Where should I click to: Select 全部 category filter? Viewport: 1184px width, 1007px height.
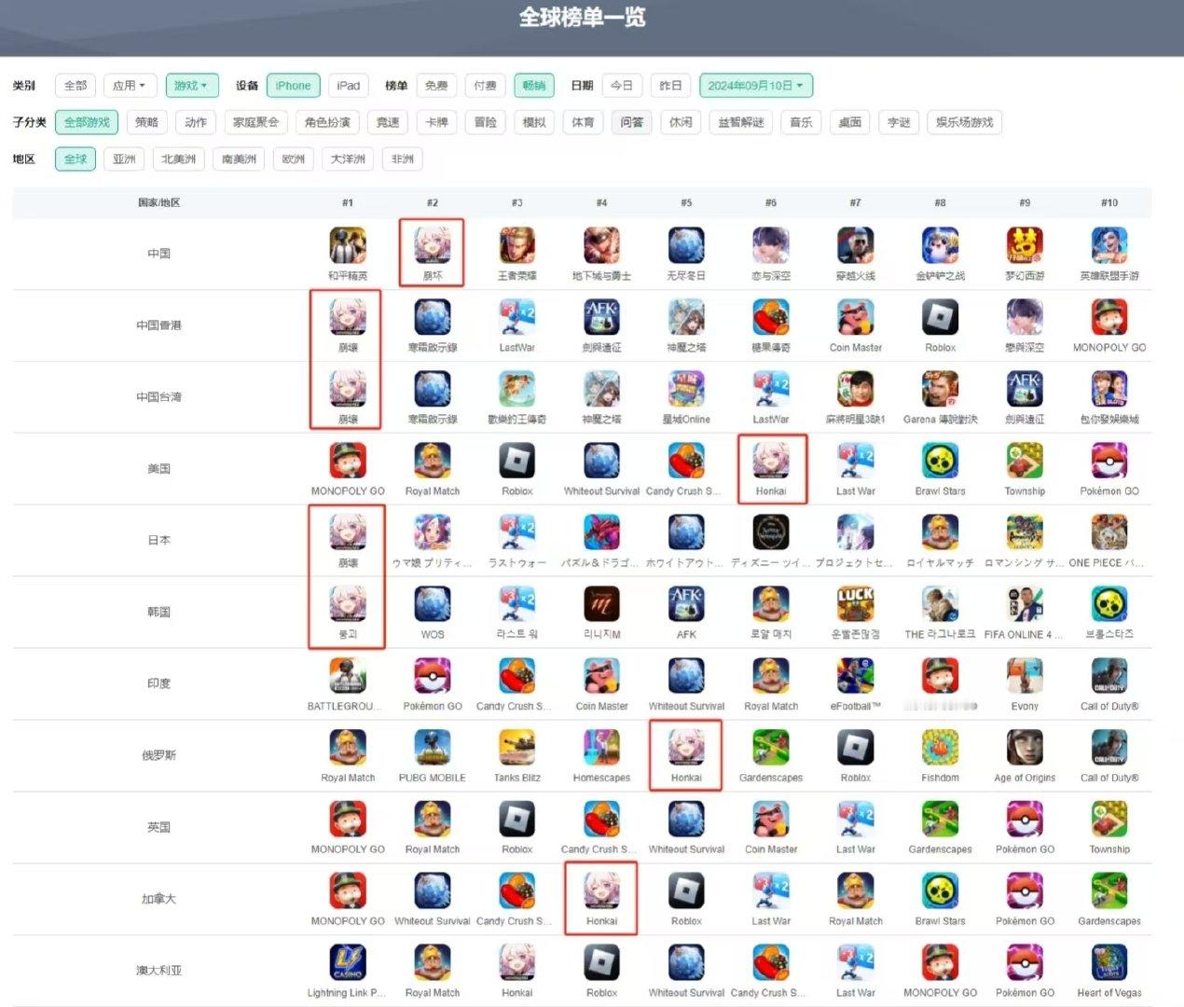tap(76, 86)
